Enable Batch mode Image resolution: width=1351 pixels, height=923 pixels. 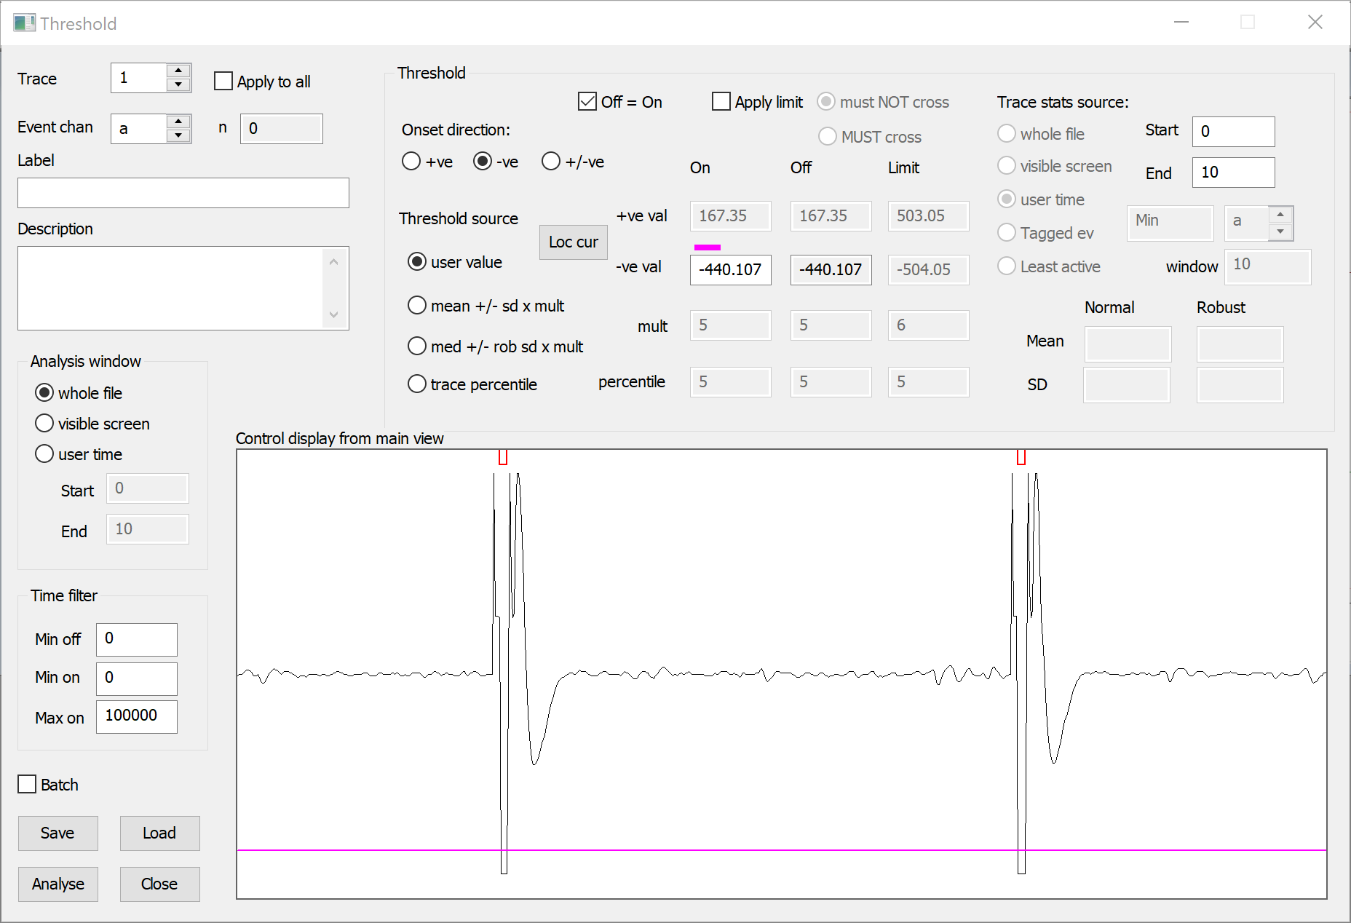pos(28,784)
